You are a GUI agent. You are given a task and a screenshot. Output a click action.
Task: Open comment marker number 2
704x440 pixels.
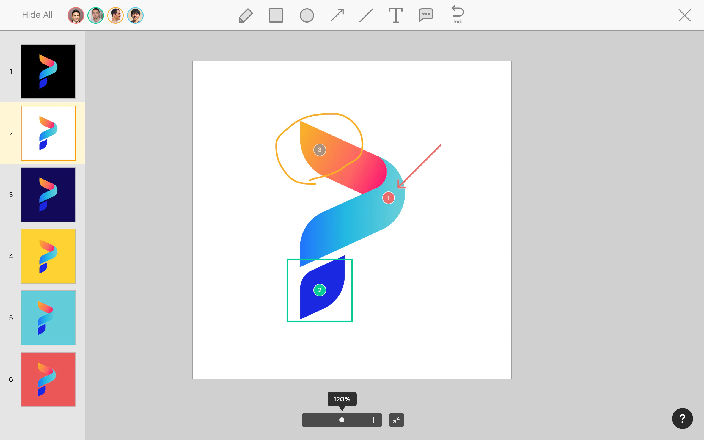[320, 290]
